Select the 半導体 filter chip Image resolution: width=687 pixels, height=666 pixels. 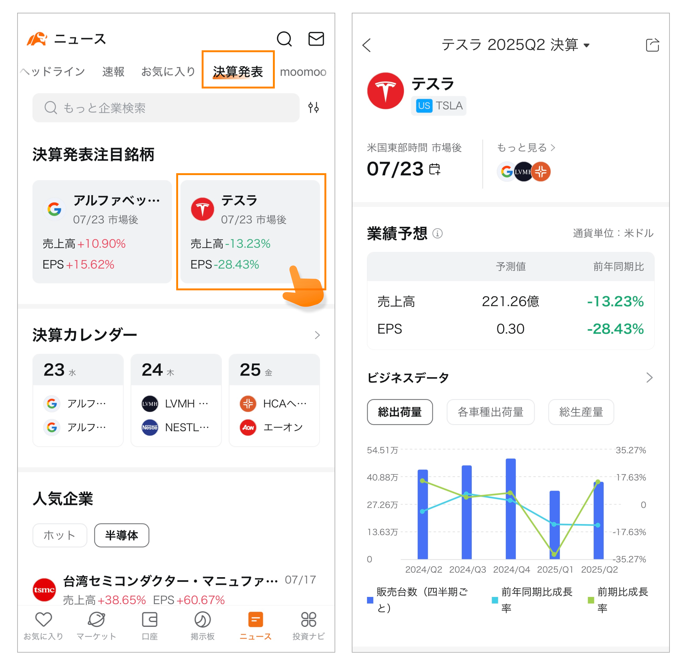point(121,535)
